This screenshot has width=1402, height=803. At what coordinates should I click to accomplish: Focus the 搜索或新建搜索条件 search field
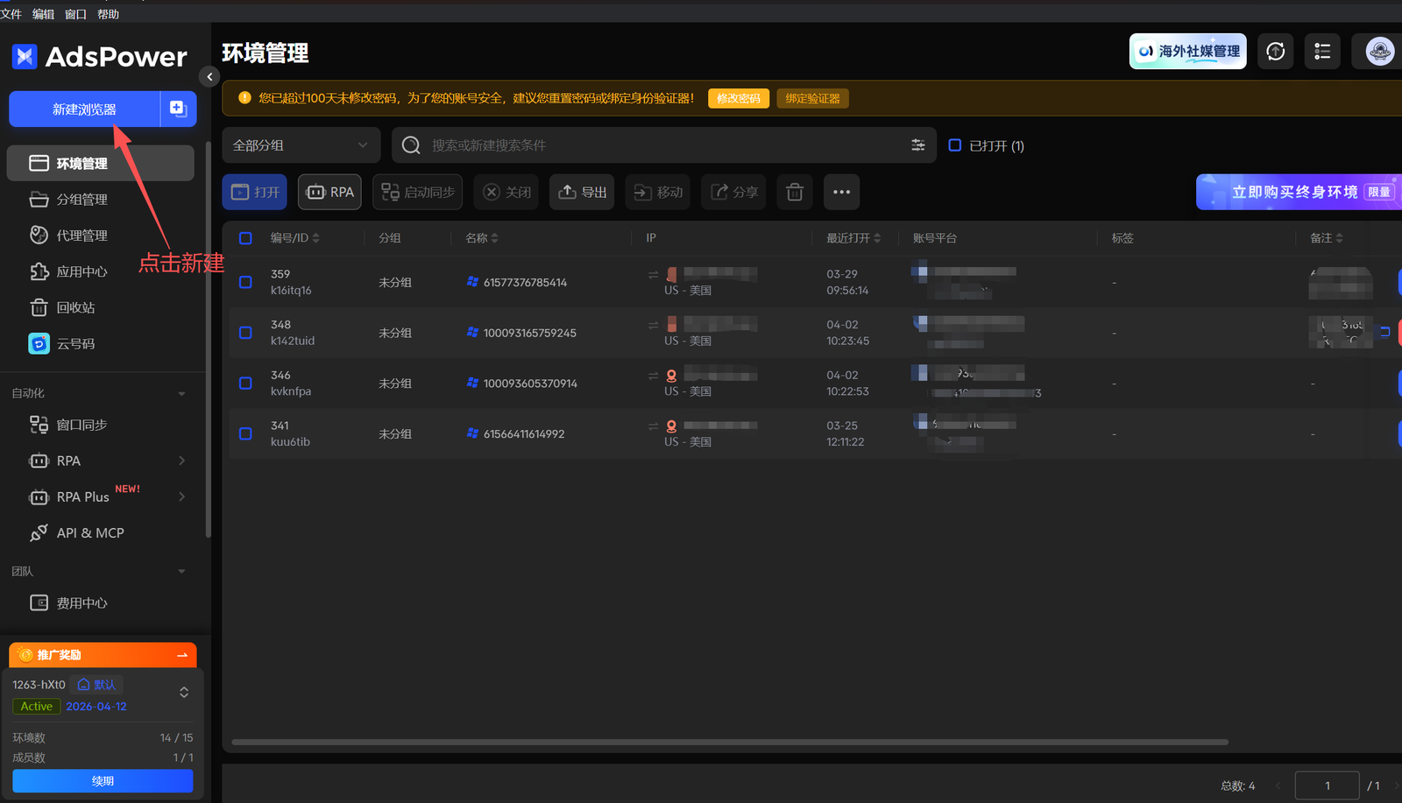pos(664,145)
